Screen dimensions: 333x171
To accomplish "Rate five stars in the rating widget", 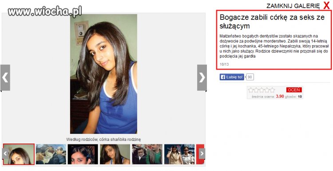I will click(272, 90).
